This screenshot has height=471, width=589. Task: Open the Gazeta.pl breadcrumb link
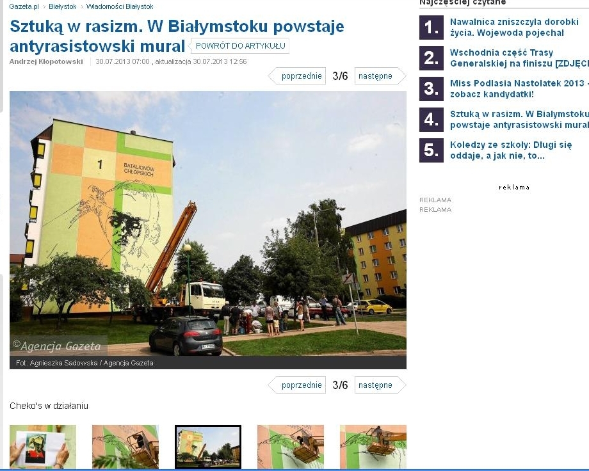pos(24,6)
